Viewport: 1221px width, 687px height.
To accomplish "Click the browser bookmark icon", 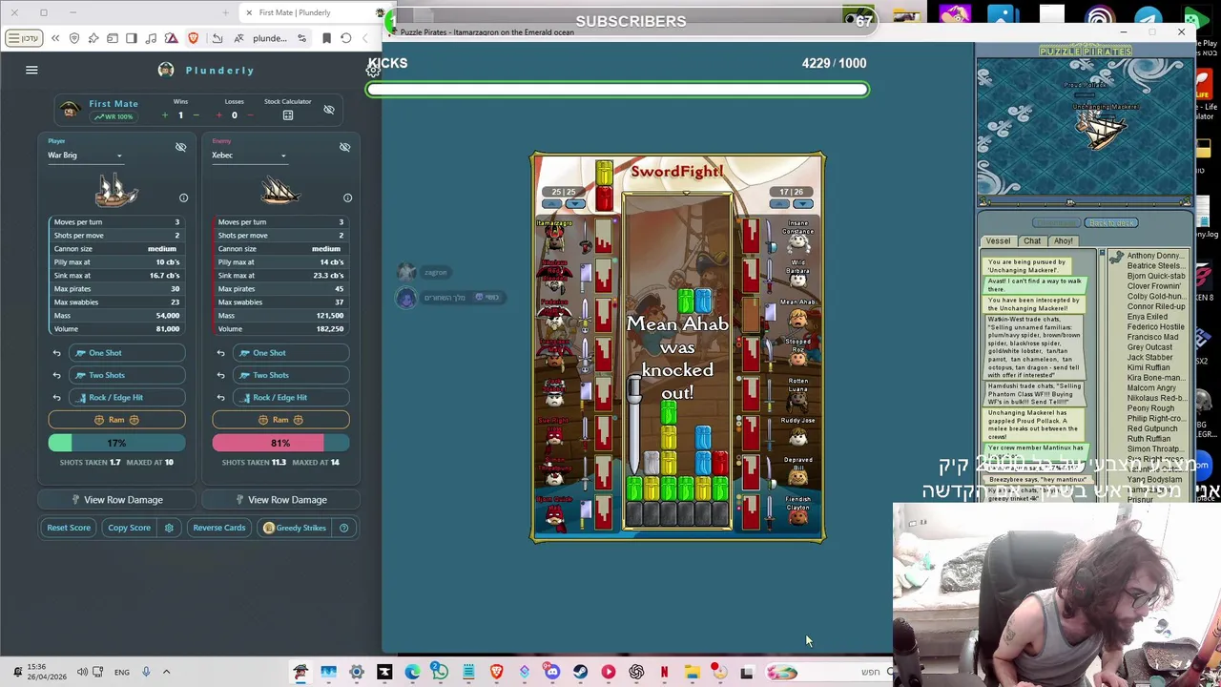I will [326, 38].
